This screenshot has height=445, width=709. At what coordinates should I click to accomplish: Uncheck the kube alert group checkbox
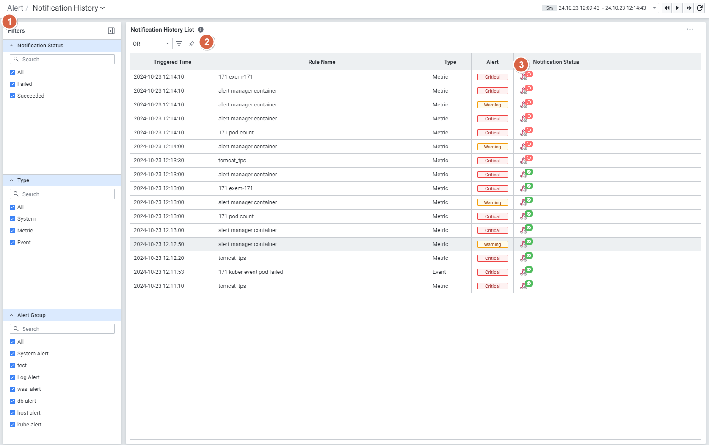pos(12,425)
